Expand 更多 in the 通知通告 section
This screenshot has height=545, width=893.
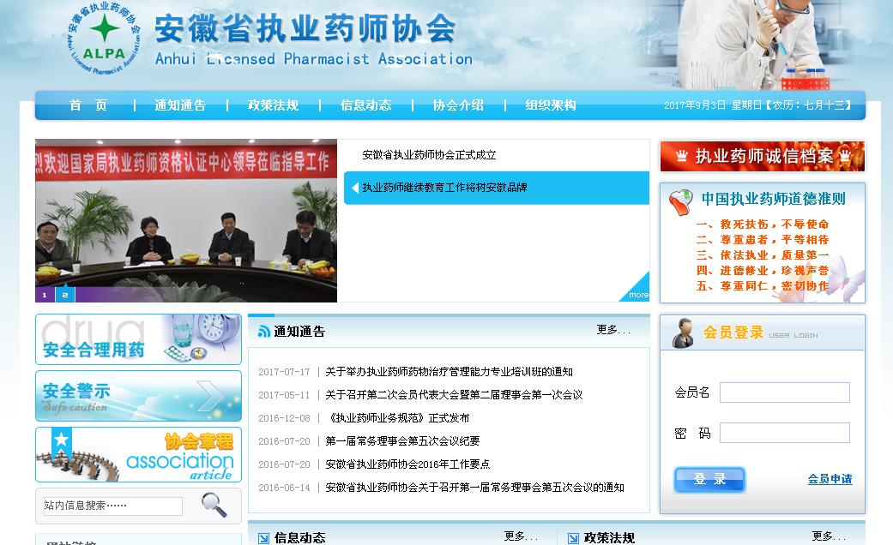point(612,330)
